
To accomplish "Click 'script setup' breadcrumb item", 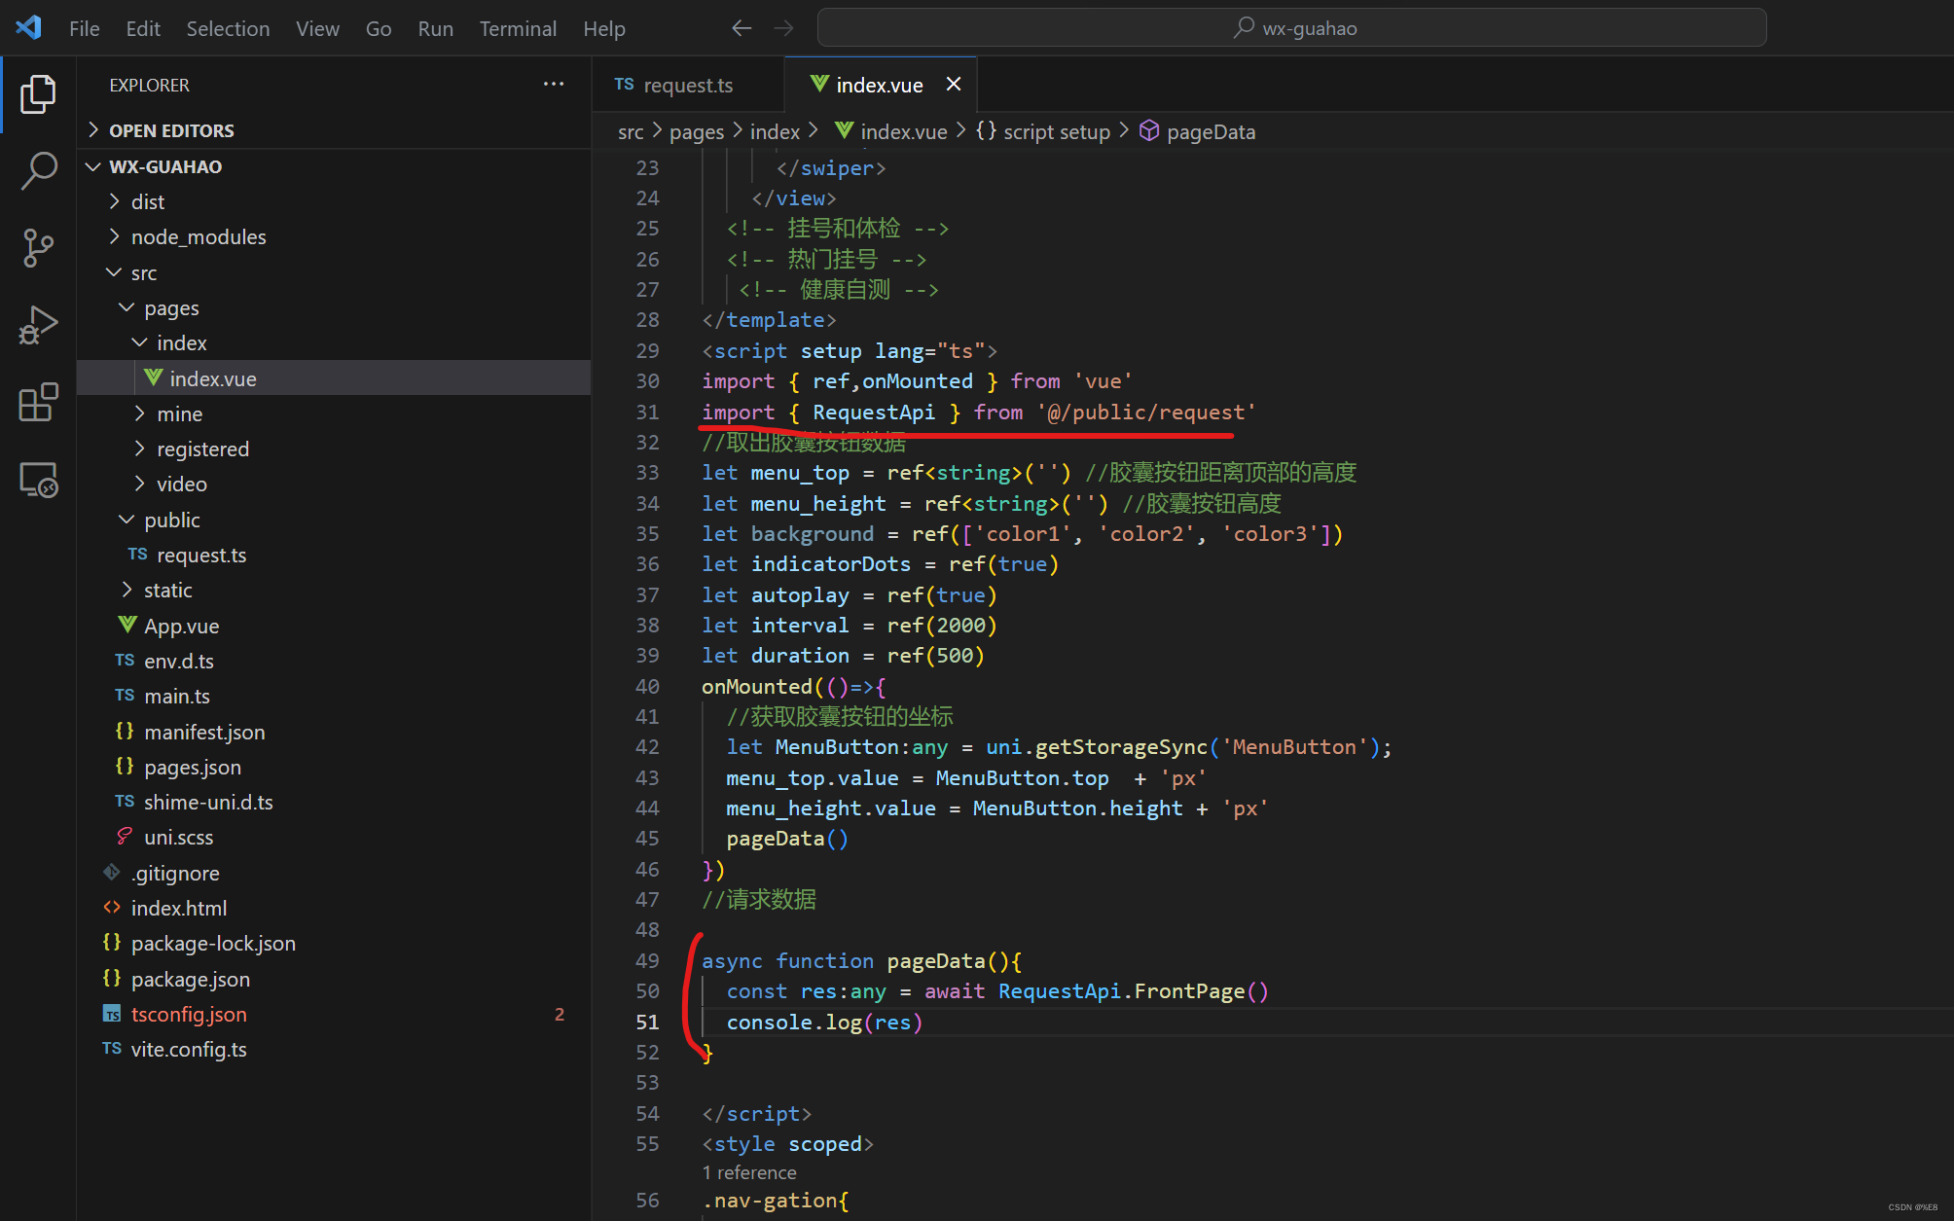I will click(1056, 131).
